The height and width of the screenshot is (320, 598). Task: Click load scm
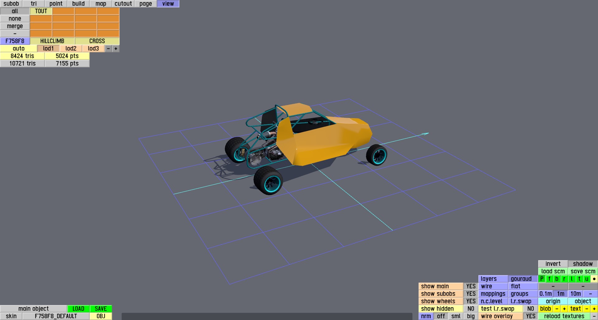(x=553, y=271)
